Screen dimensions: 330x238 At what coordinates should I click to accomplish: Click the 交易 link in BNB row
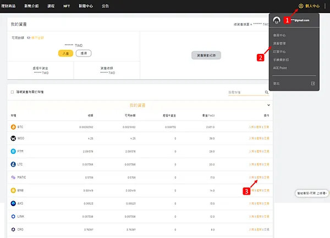(x=266, y=190)
